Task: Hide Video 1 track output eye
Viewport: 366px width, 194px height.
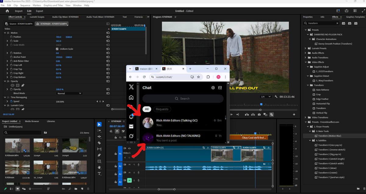Action: 129,148
